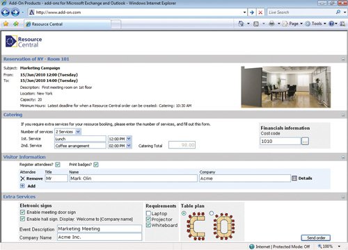Click the cost code browse ellipsis button
Viewport: 348px width, 250px height.
coord(305,141)
